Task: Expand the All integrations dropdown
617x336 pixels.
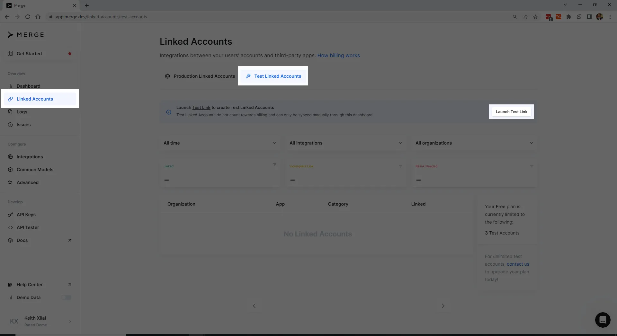Action: [346, 143]
